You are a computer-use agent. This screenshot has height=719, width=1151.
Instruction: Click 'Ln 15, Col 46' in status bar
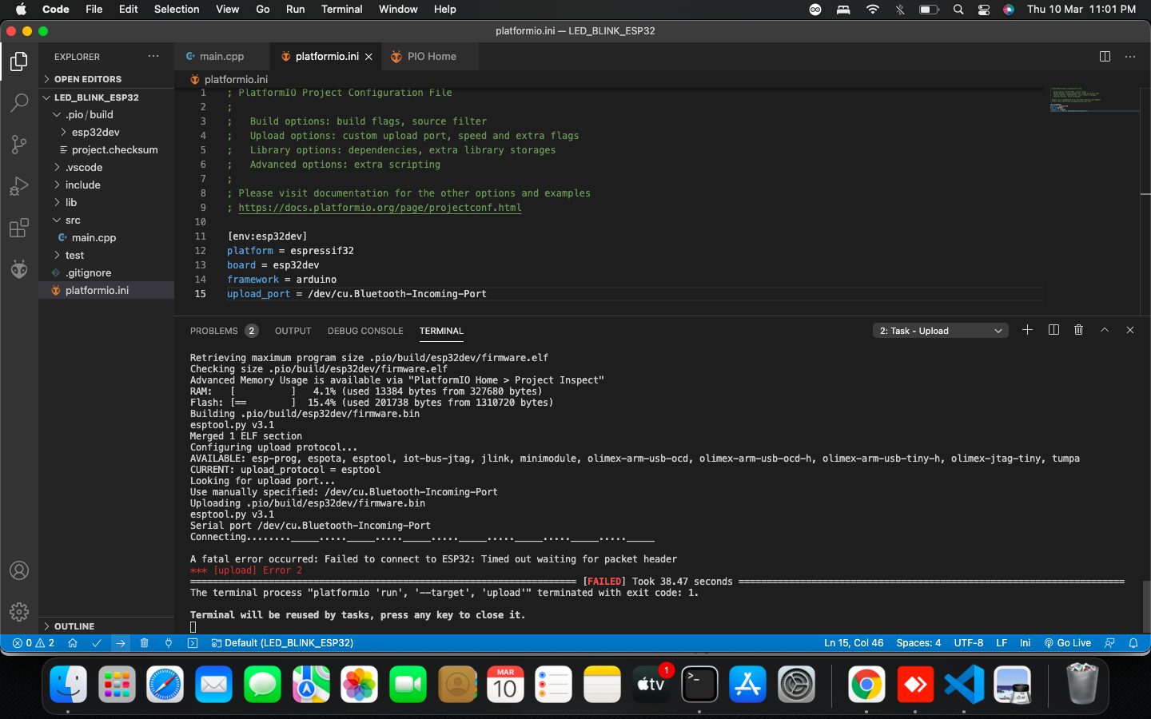pyautogui.click(x=854, y=643)
